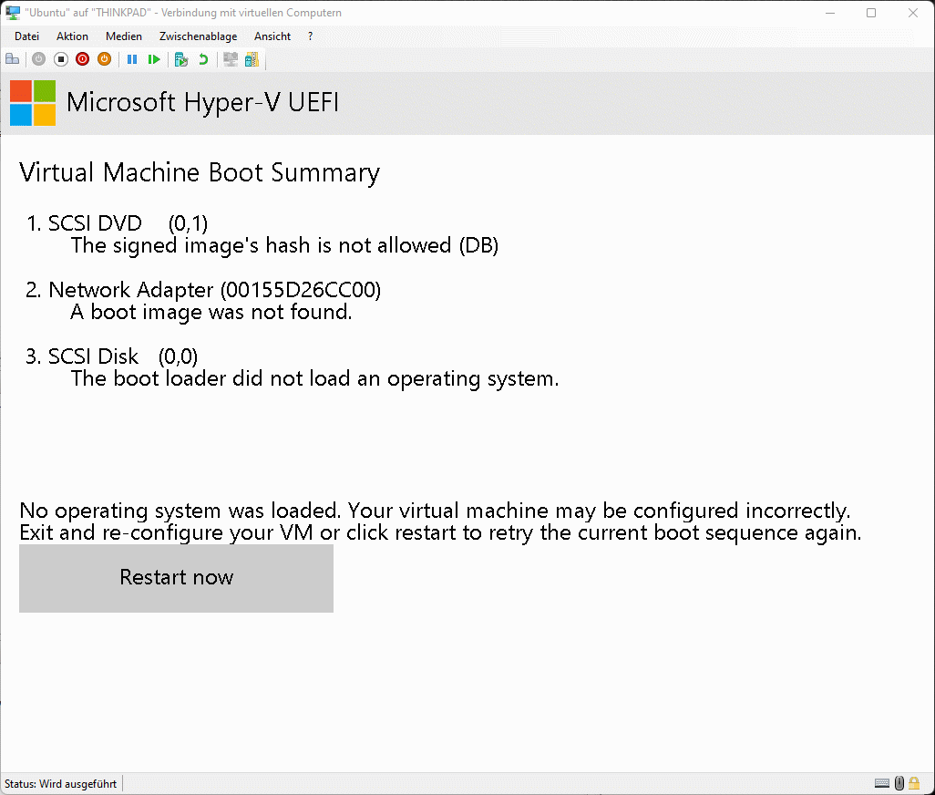Select the 'Network Adapter (00155D26CC00)' entry
The width and height of the screenshot is (935, 795).
pos(215,290)
